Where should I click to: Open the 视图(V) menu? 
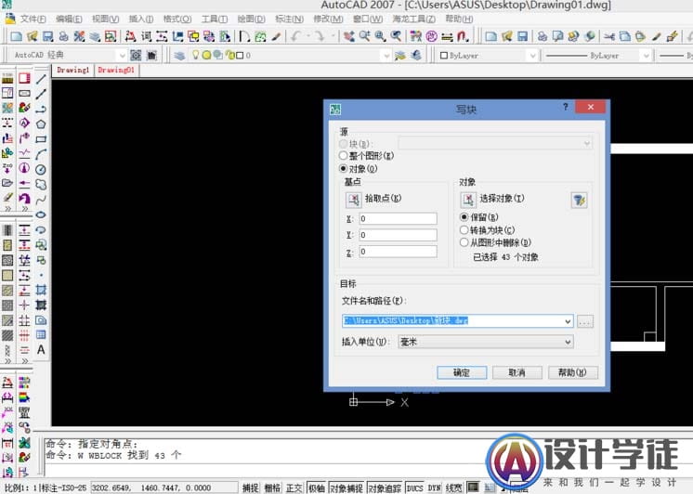[x=105, y=19]
